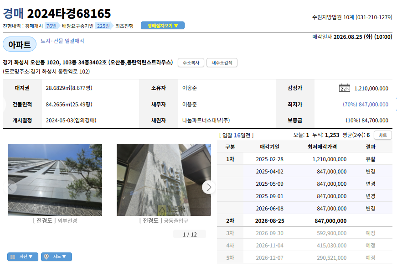Select the 1차 2025-02-28 유찰 row
Screen dimensions: 397x273
click(x=304, y=159)
